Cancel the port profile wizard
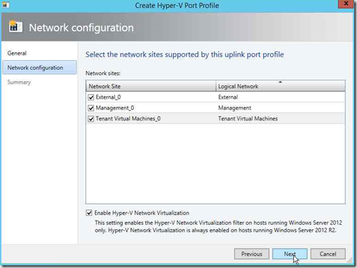The width and height of the screenshot is (357, 268). pos(328,254)
